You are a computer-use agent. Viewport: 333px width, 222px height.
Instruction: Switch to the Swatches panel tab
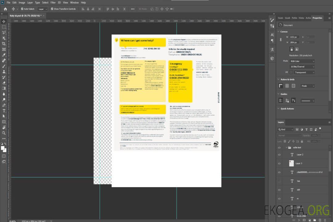click(280, 18)
